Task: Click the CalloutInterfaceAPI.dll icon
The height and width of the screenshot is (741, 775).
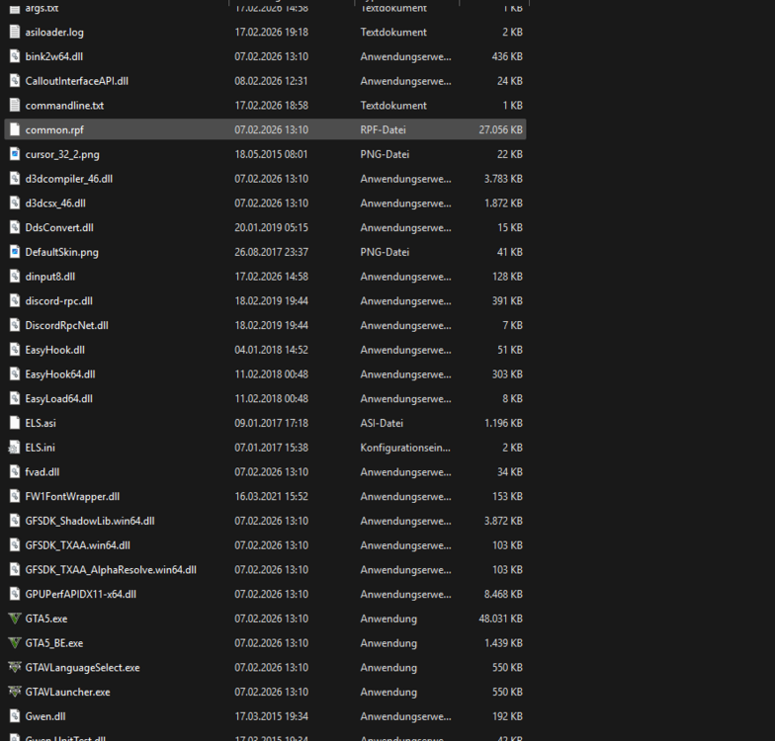Action: tap(15, 81)
